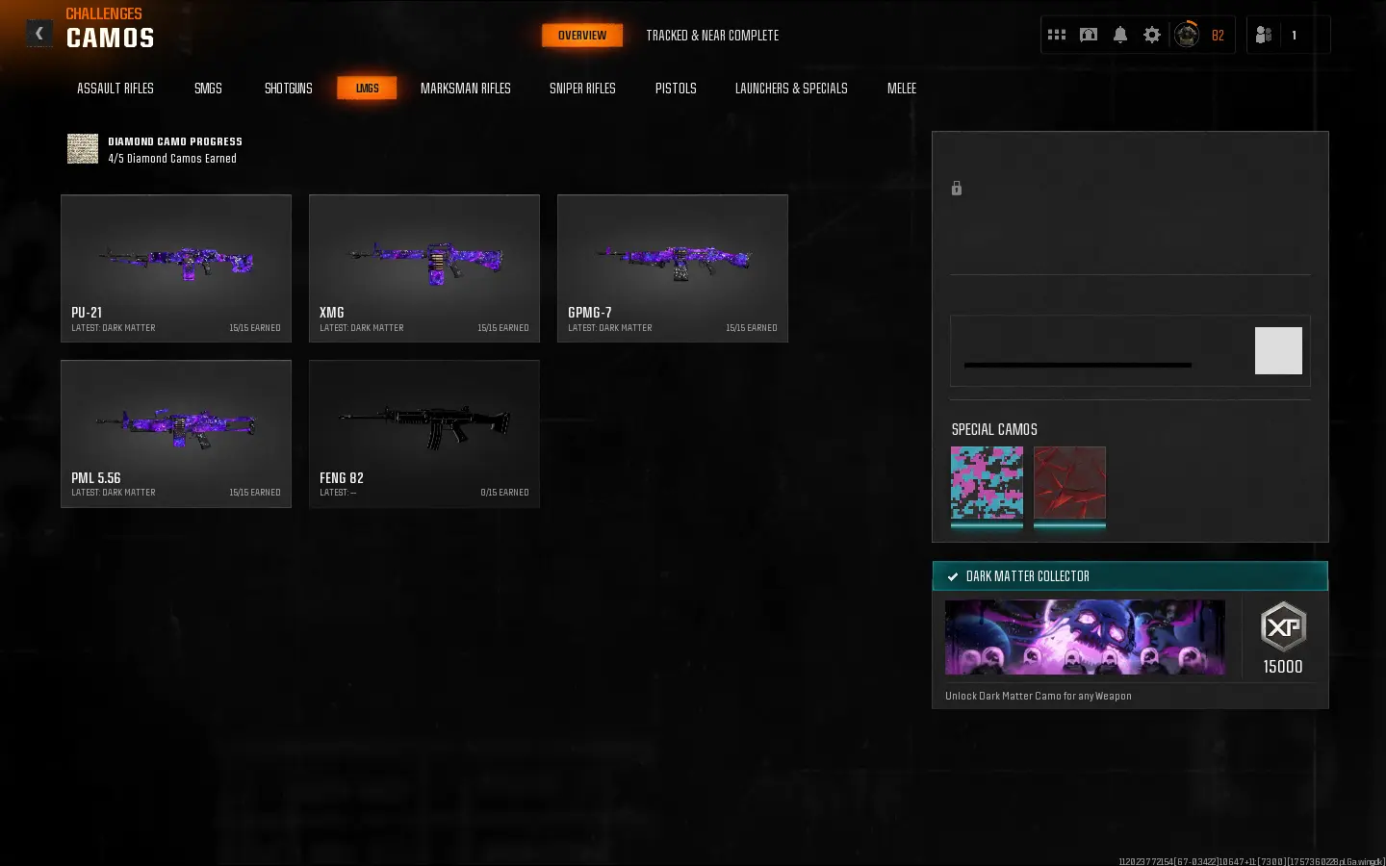Image resolution: width=1386 pixels, height=866 pixels.
Task: Open notifications bell icon
Action: tap(1120, 35)
